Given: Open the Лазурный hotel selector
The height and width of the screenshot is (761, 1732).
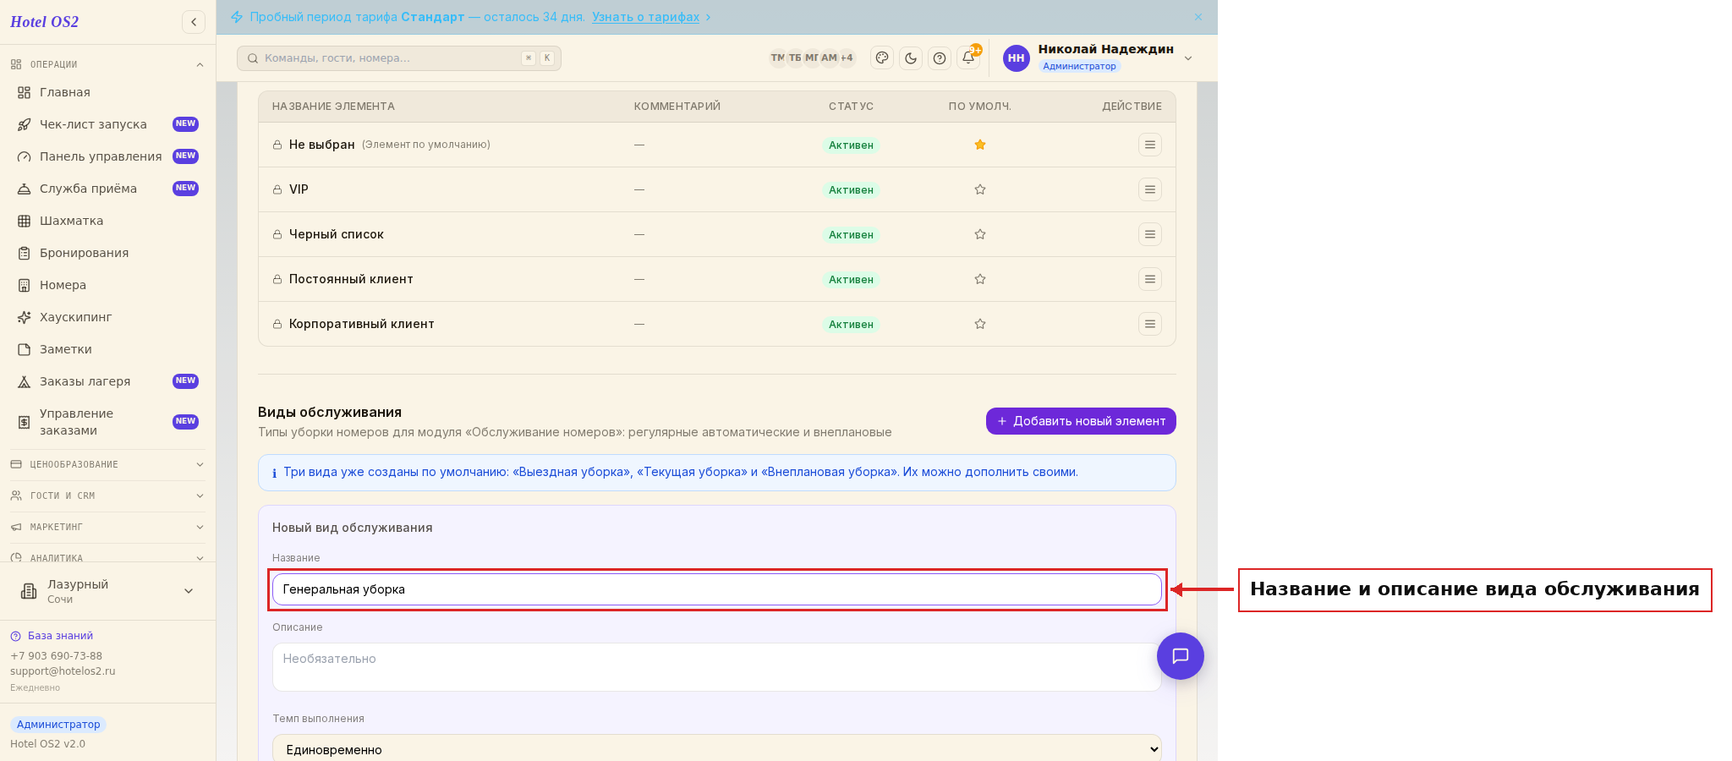Looking at the screenshot, I should (x=107, y=591).
